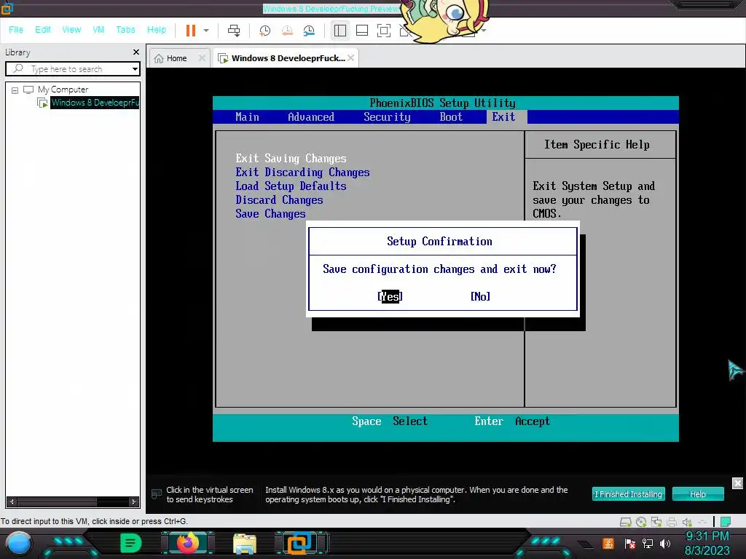Select the Exit BIOS menu tab
The image size is (746, 559).
tap(503, 117)
